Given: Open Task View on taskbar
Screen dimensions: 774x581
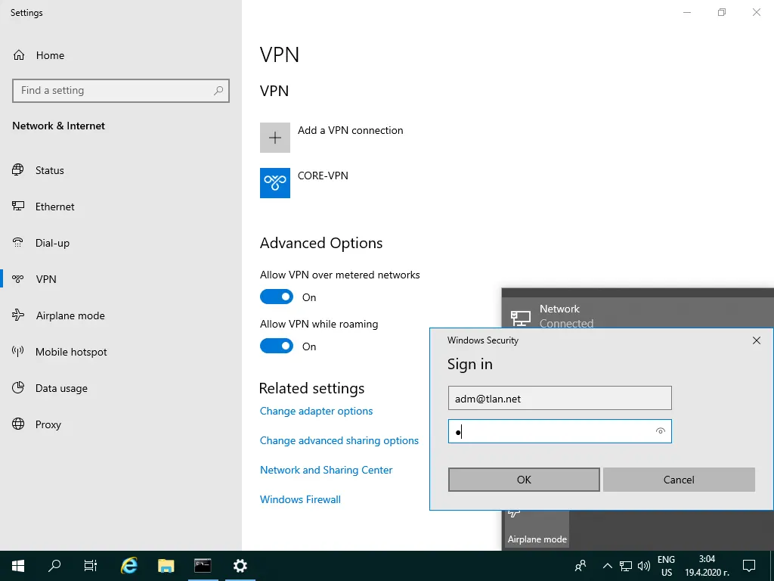Looking at the screenshot, I should (x=91, y=566).
